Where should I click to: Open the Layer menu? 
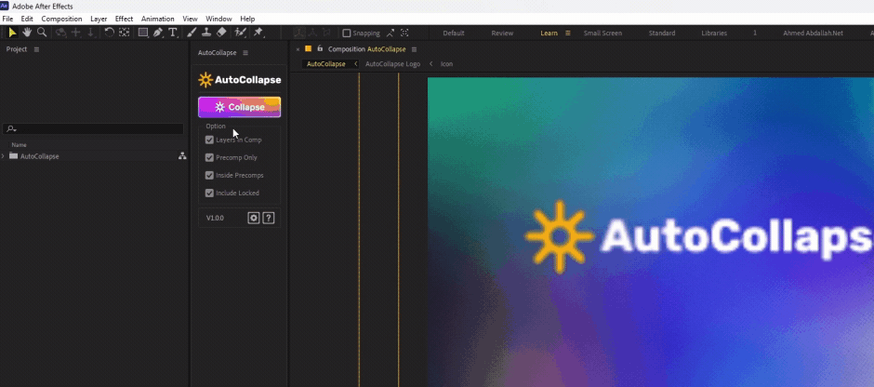click(x=99, y=19)
